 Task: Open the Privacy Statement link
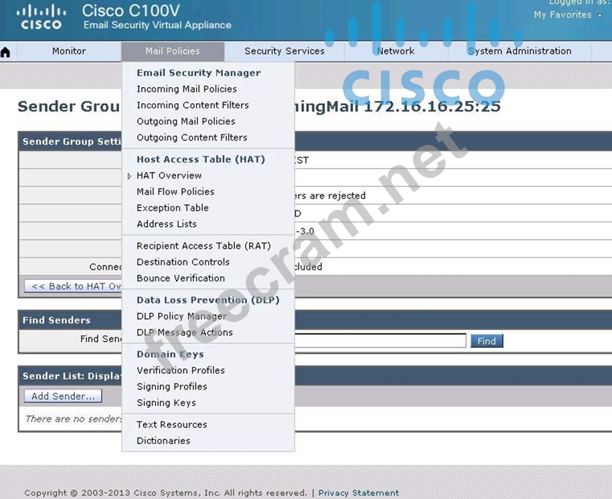tap(358, 493)
